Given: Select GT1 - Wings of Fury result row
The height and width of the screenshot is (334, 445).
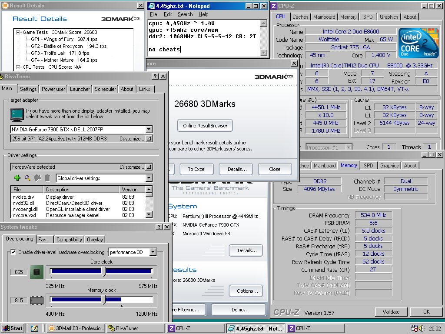Looking at the screenshot, I should click(x=64, y=39).
